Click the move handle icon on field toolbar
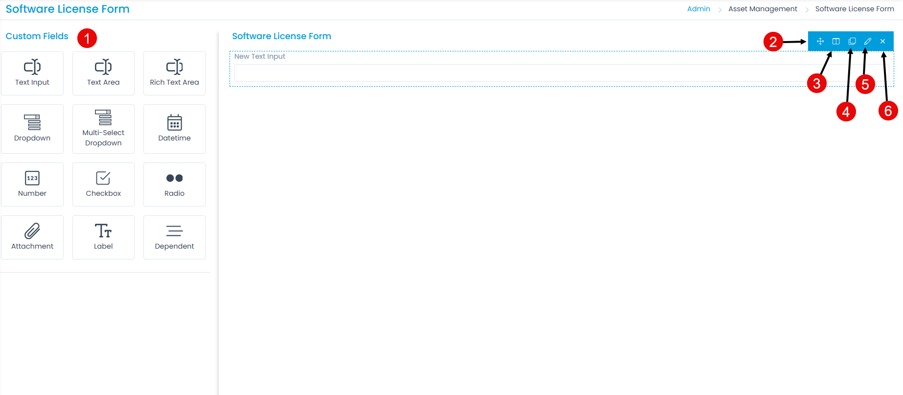This screenshot has height=395, width=903. (820, 42)
